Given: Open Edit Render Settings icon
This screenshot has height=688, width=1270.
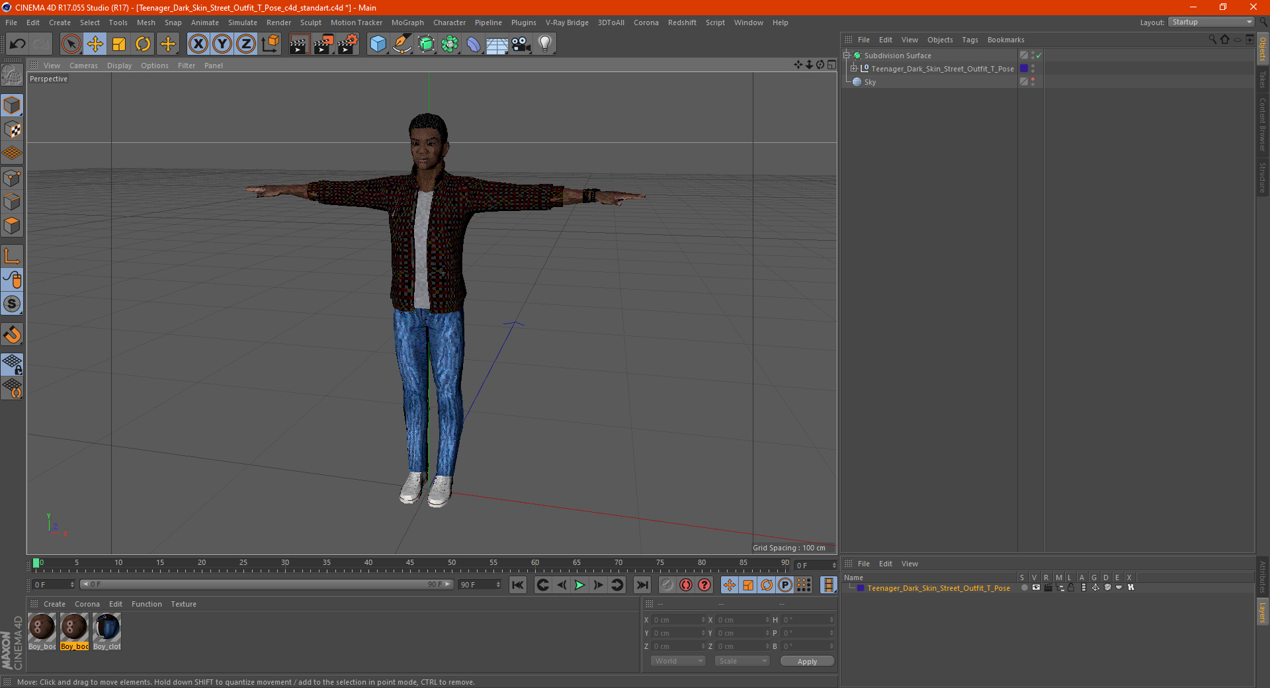Looking at the screenshot, I should coord(347,44).
